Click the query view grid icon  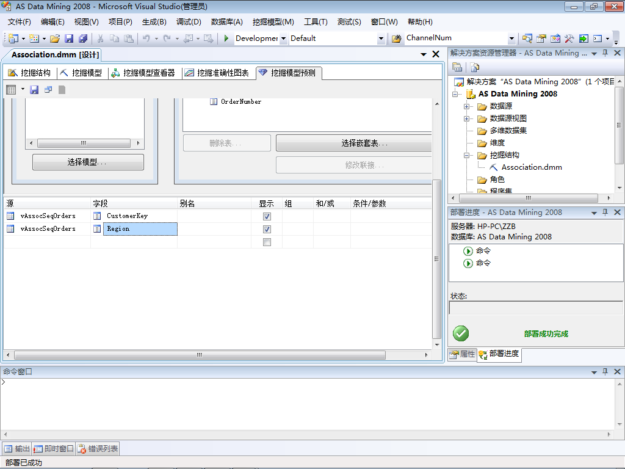[11, 90]
